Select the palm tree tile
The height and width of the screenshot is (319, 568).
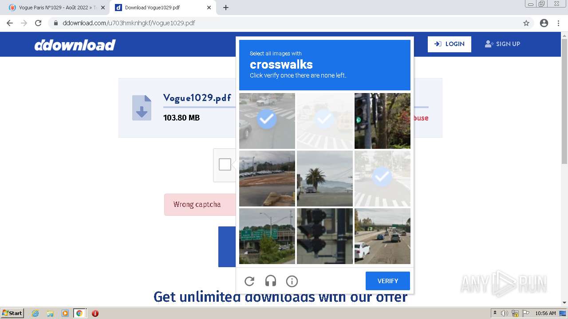325,179
